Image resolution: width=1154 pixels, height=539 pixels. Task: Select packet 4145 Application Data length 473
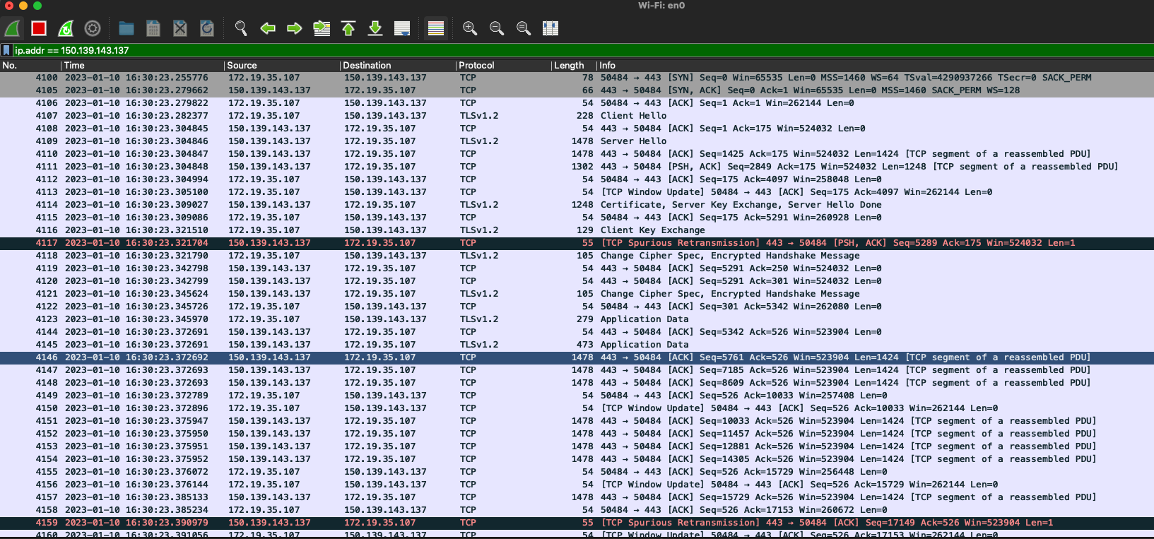click(577, 345)
